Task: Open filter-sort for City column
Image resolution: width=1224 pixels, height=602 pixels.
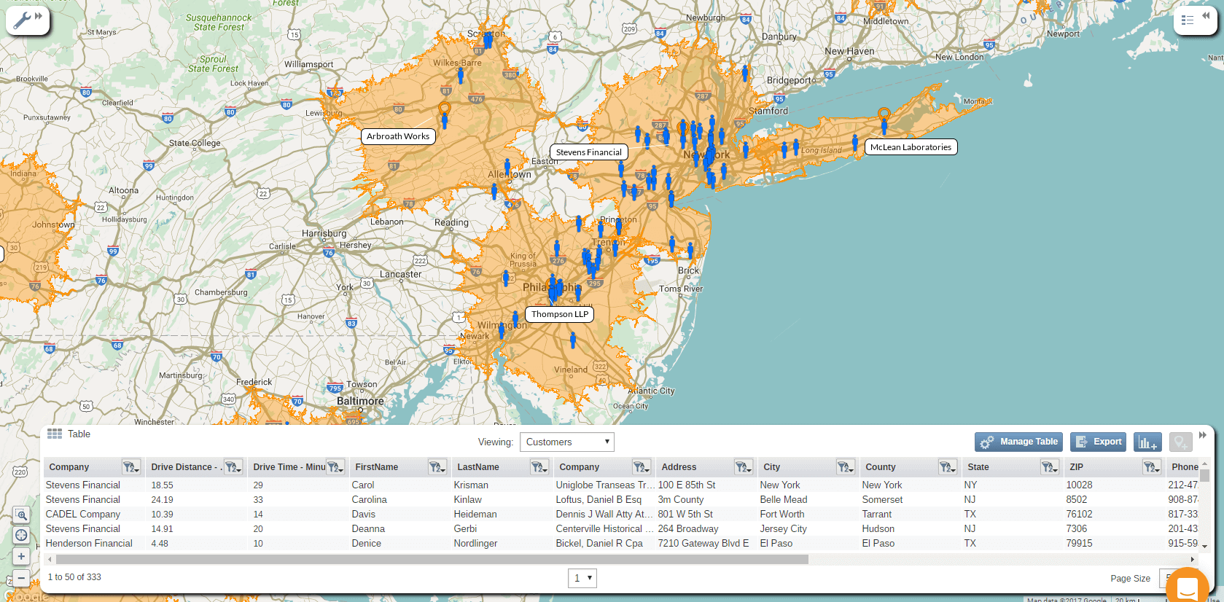Action: [x=846, y=467]
